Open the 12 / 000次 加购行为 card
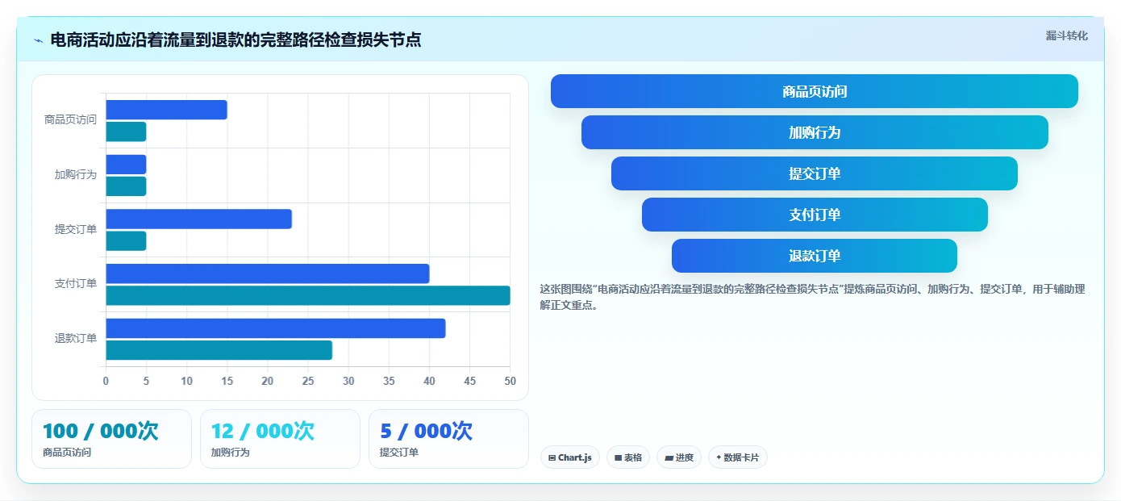The image size is (1121, 501). coord(280,439)
